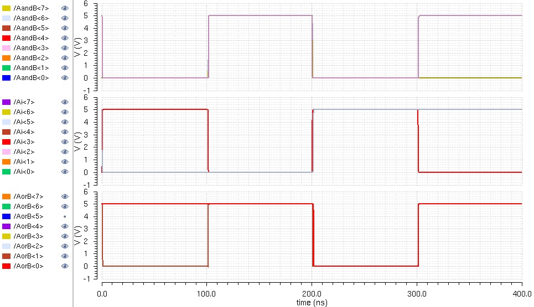Click the 200.0 tick label on time axis
This screenshot has height=307, width=534.
point(312,294)
